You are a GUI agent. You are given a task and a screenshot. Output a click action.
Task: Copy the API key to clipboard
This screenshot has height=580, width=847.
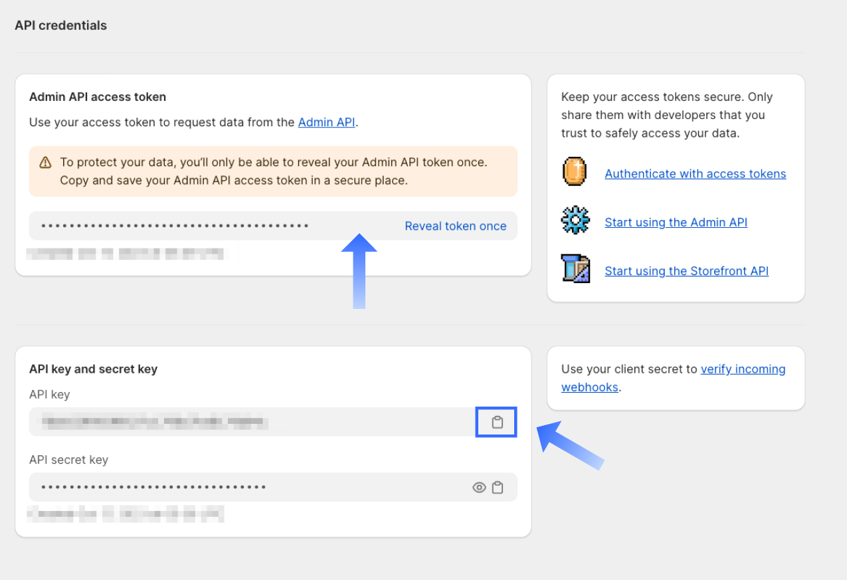(x=497, y=422)
